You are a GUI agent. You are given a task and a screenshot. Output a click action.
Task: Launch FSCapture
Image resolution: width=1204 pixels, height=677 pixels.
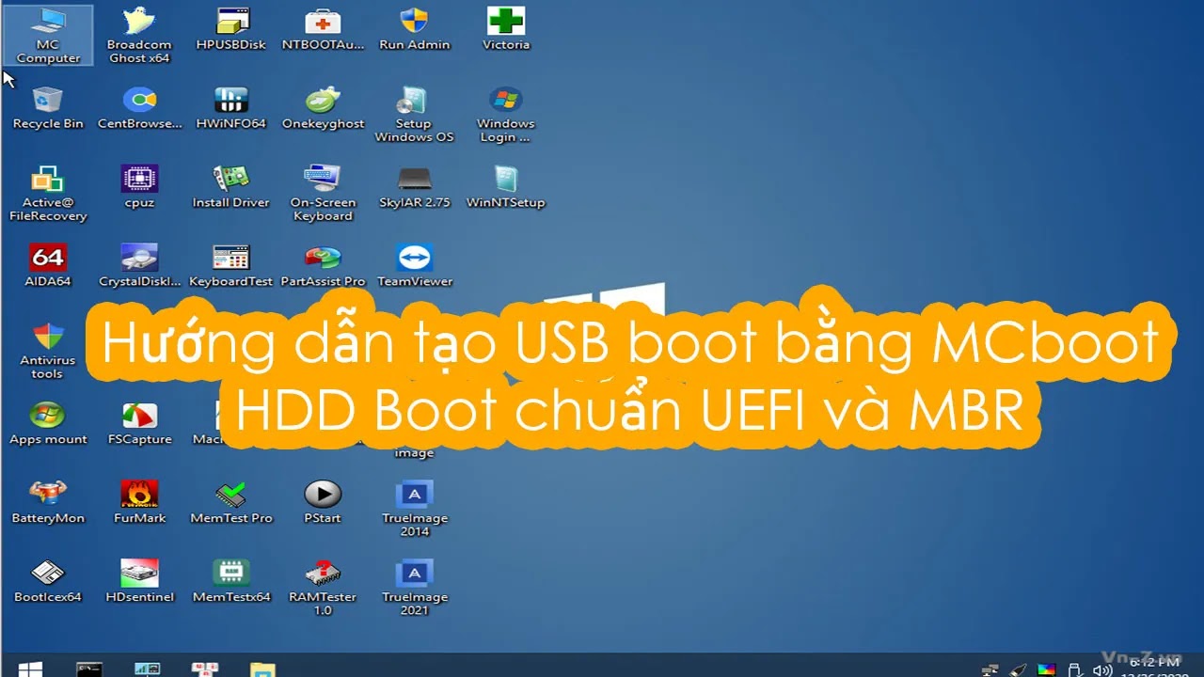pos(139,423)
